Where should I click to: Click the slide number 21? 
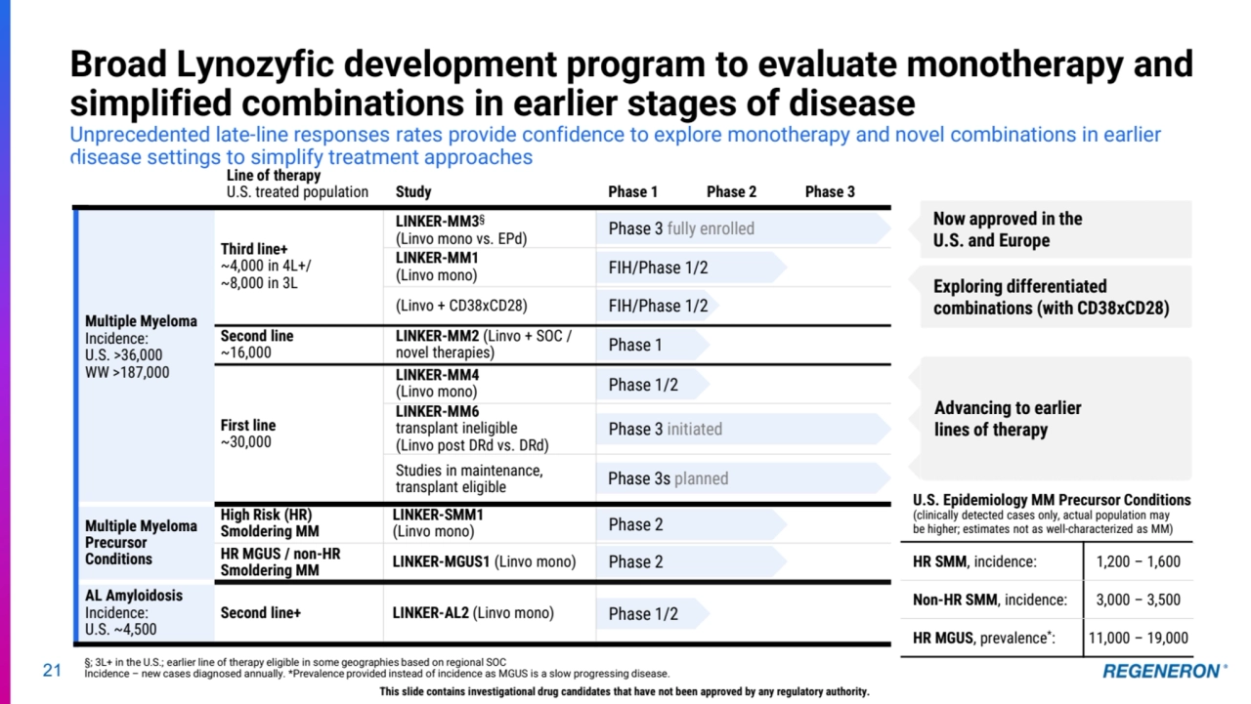52,670
